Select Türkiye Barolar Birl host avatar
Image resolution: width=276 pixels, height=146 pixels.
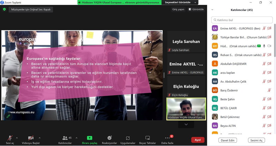pyautogui.click(x=215, y=37)
